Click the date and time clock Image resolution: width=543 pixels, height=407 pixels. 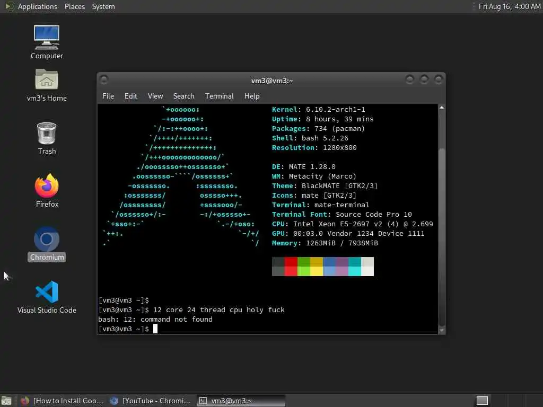tap(510, 6)
